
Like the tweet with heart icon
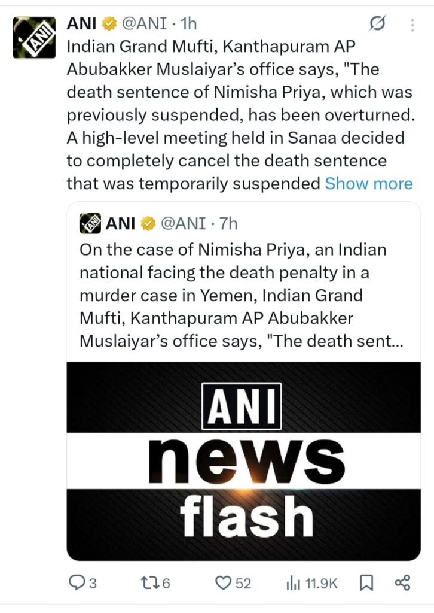pos(224,583)
